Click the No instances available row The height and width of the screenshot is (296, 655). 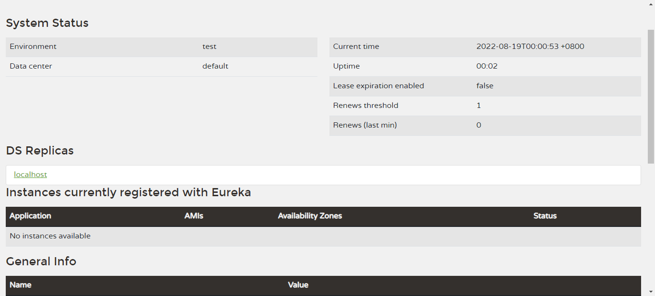point(50,236)
